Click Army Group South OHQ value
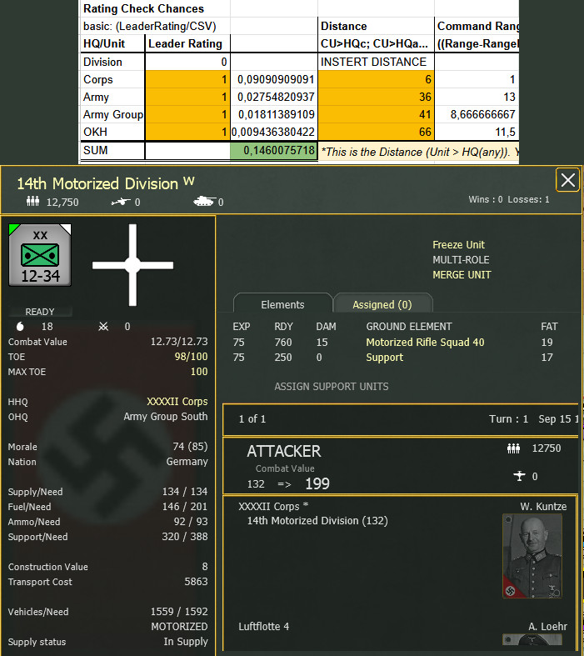 click(x=166, y=417)
